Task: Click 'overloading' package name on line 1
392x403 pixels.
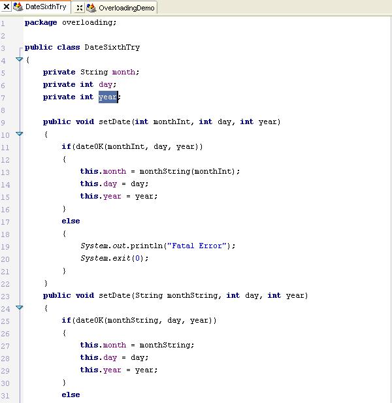Action: pos(87,23)
